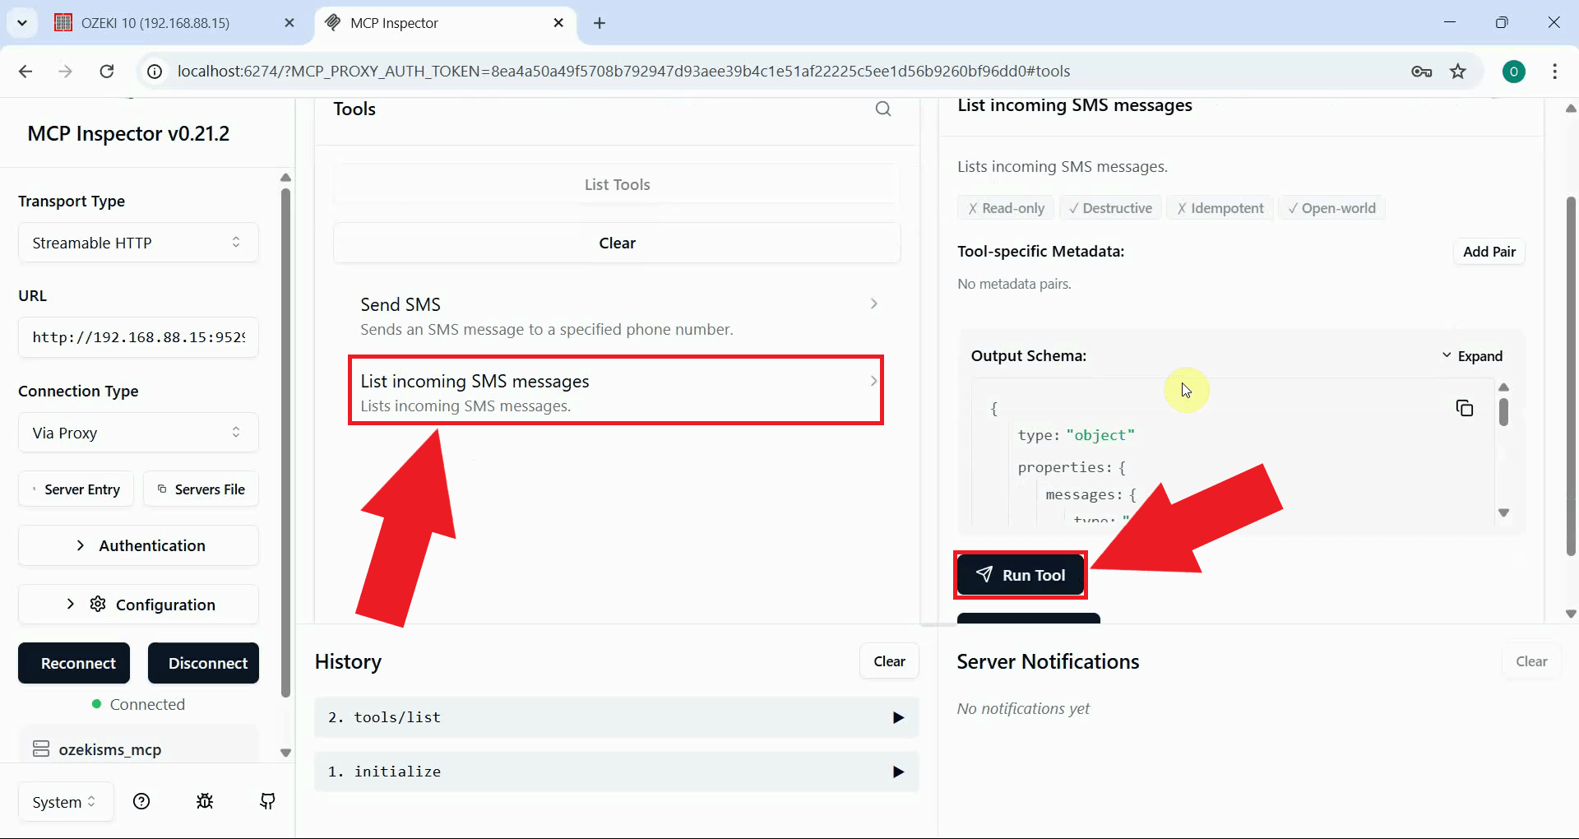
Task: Disconnect from the server
Action: click(x=203, y=663)
